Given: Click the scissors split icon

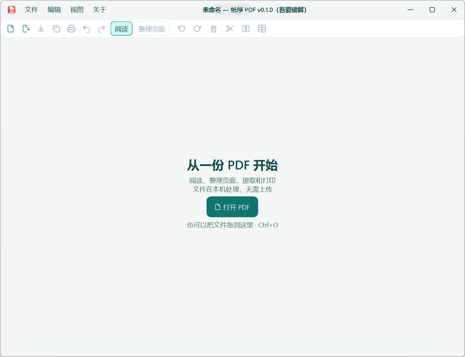Looking at the screenshot, I should point(230,29).
